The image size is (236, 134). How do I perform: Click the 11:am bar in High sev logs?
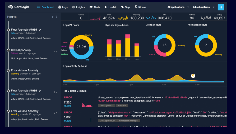tap(118, 48)
